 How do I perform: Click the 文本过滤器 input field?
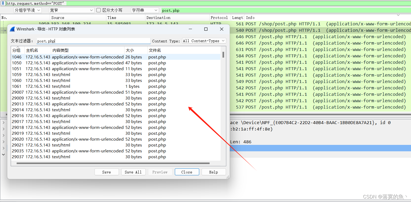click(x=93, y=41)
